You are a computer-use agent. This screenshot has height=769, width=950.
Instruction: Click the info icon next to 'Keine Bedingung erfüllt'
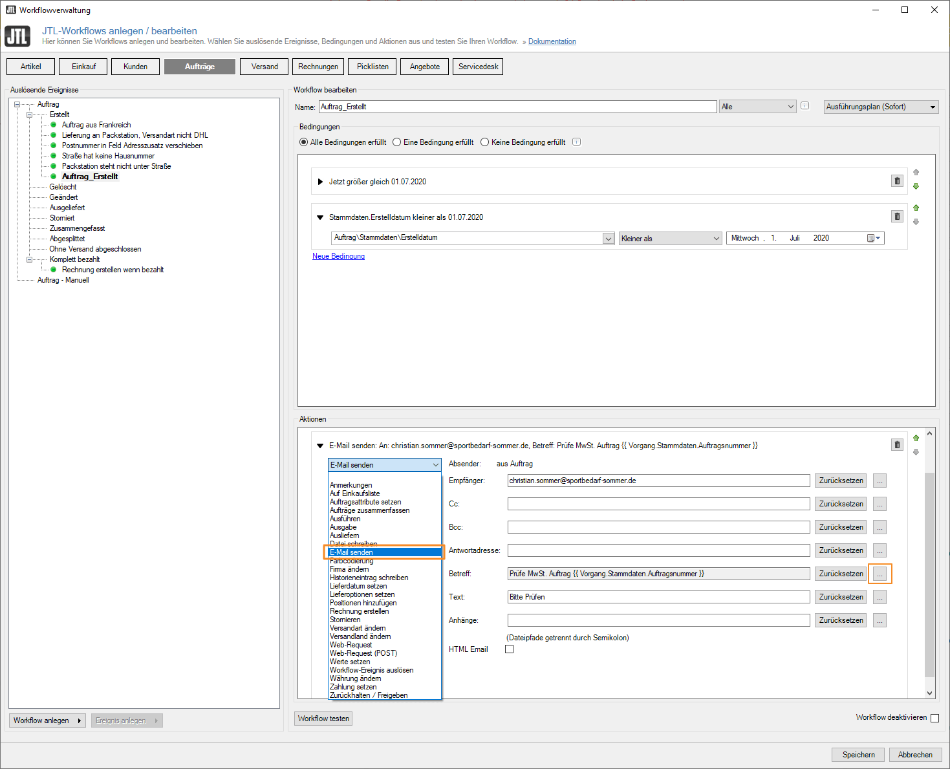[577, 142]
